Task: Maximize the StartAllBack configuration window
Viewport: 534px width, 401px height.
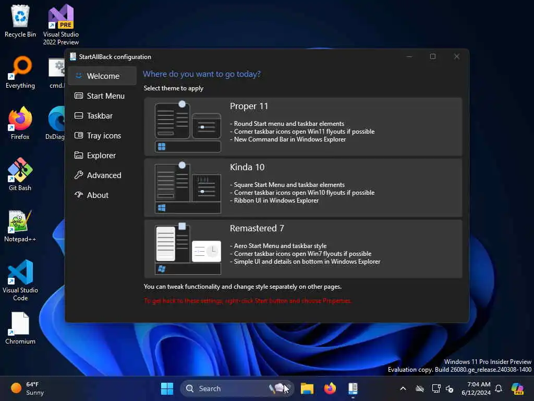Action: pyautogui.click(x=432, y=56)
